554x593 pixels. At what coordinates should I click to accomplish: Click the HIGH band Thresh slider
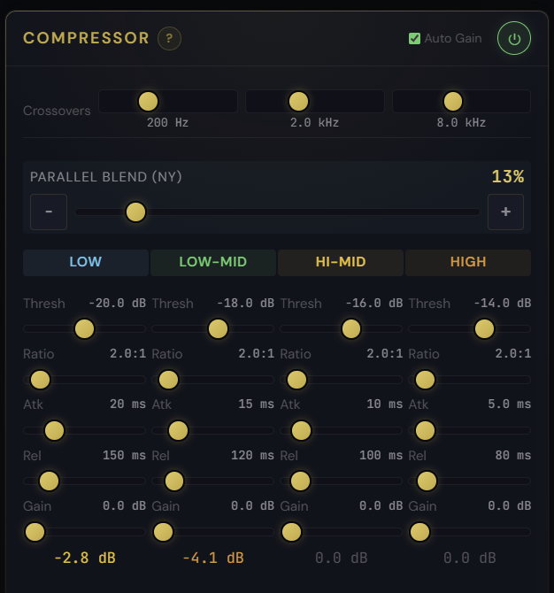(470, 328)
